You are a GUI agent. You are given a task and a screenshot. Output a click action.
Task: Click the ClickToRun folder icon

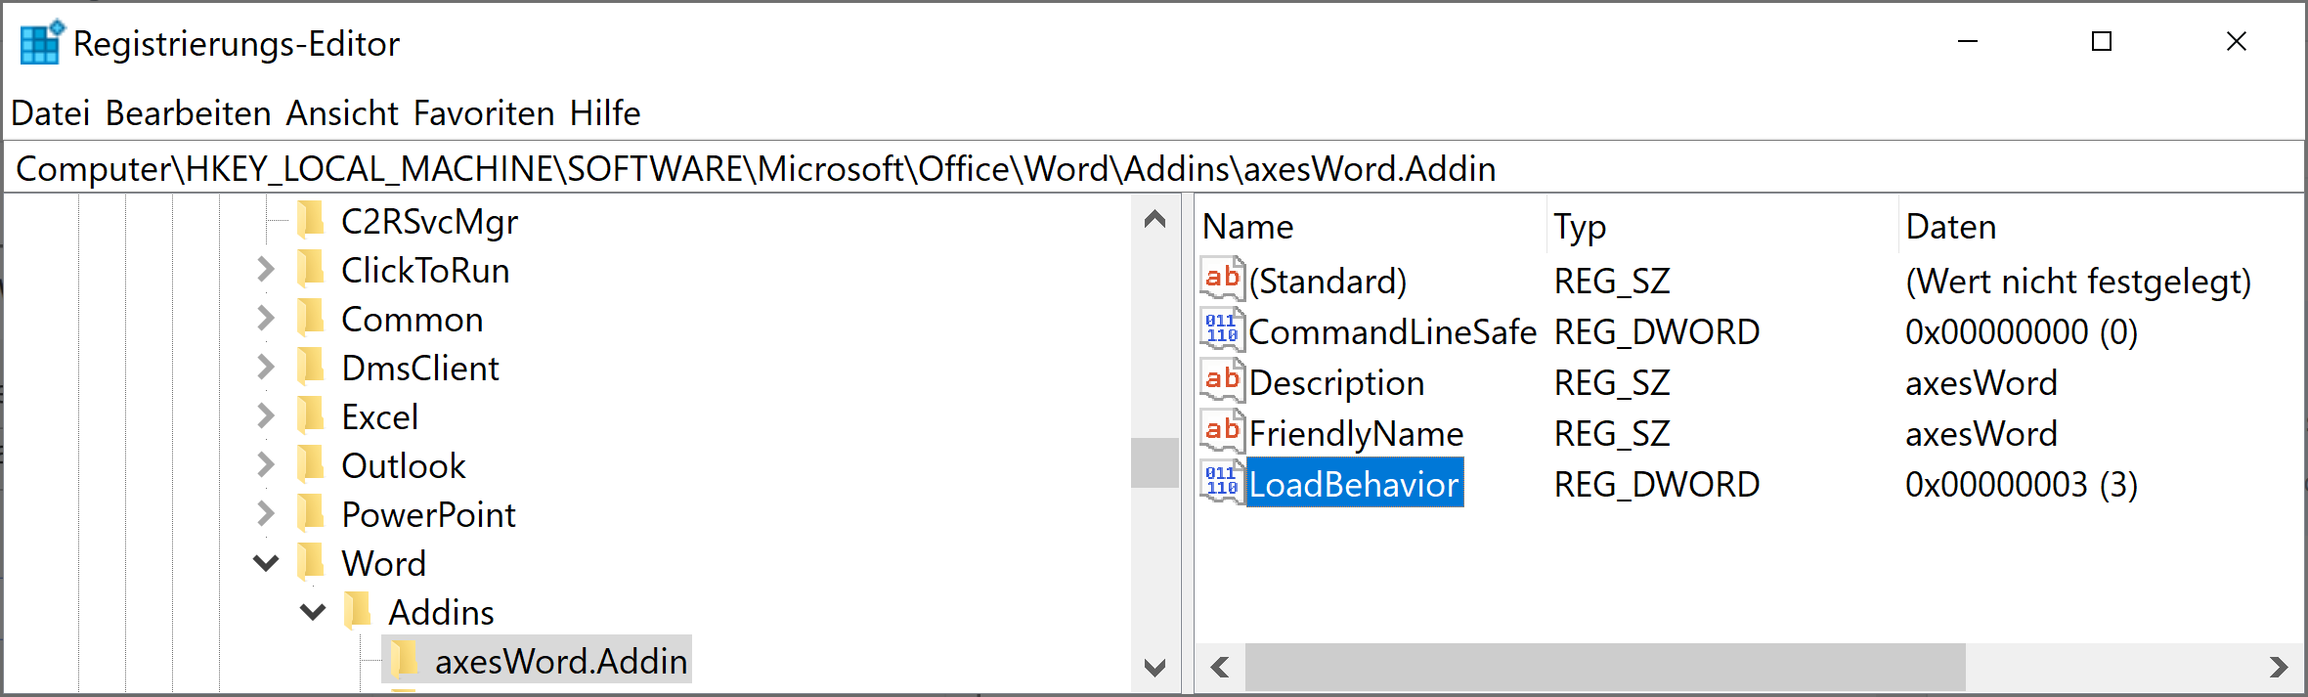(x=311, y=270)
